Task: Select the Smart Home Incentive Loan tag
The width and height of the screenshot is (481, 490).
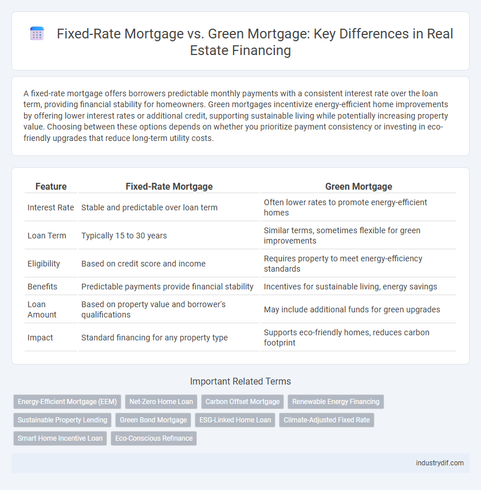Action: point(60,438)
